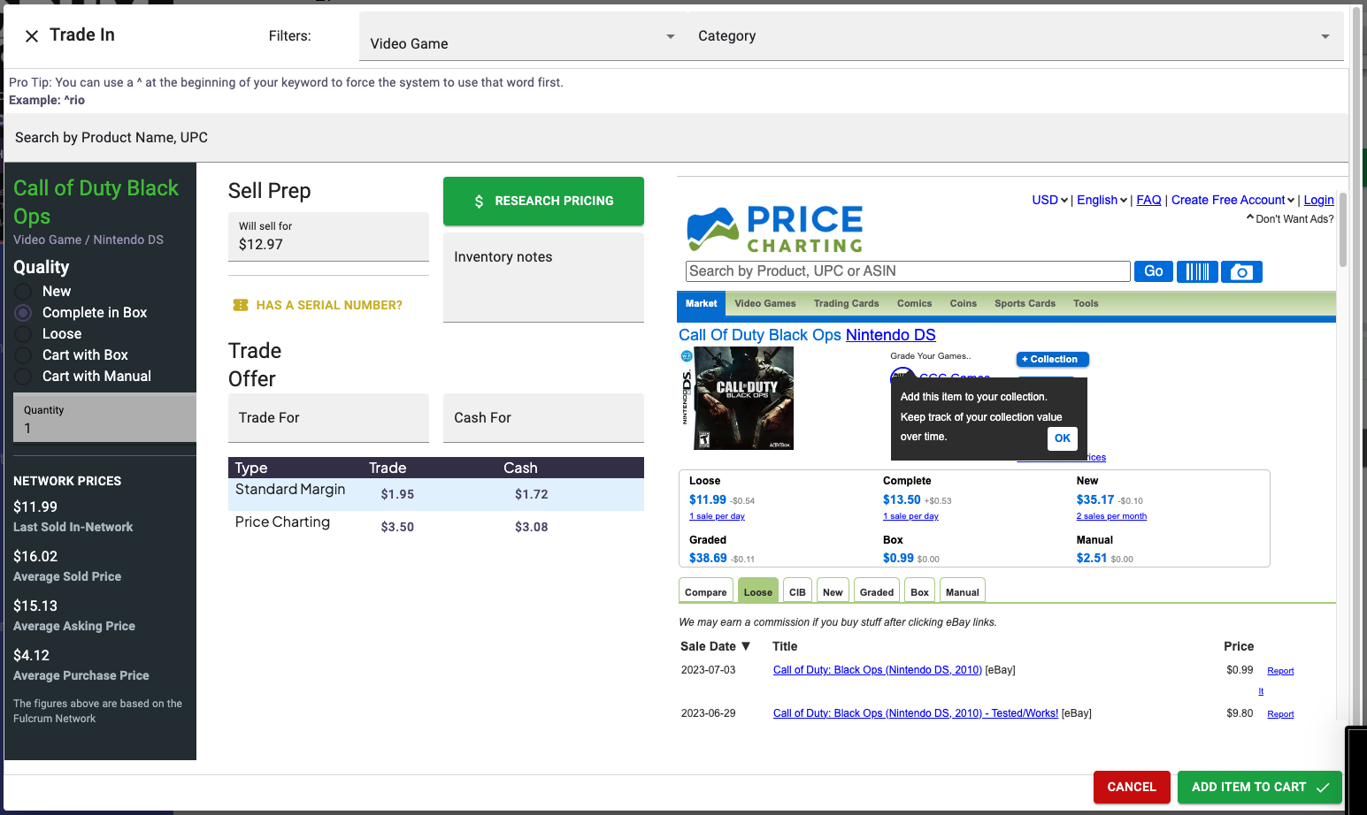Dismiss the collection tooltip with OK
Screen dimensions: 1367x815
(1062, 438)
